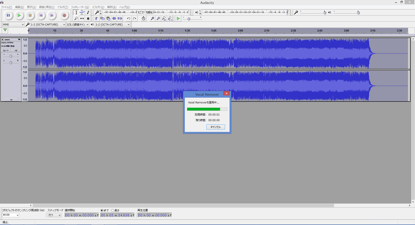Adjust the sample track pan slider

[11, 62]
